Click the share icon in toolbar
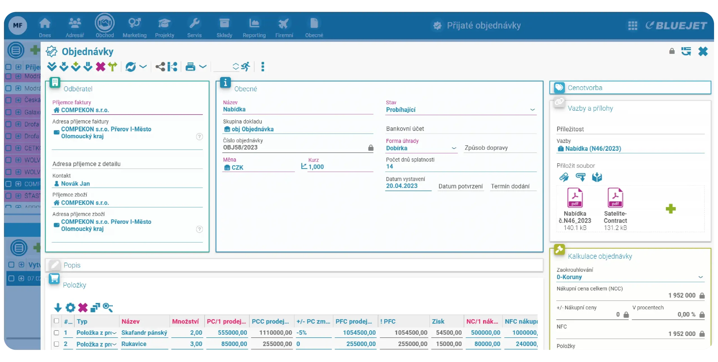Image resolution: width=718 pixels, height=362 pixels. tap(160, 67)
